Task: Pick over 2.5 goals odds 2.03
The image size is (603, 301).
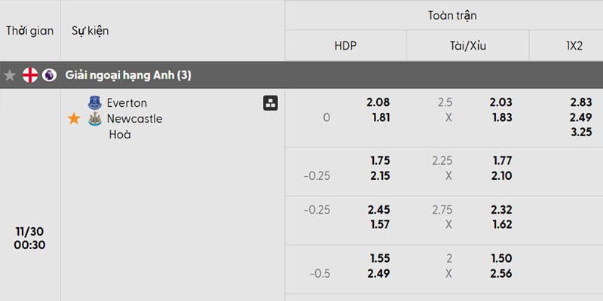Action: (500, 103)
